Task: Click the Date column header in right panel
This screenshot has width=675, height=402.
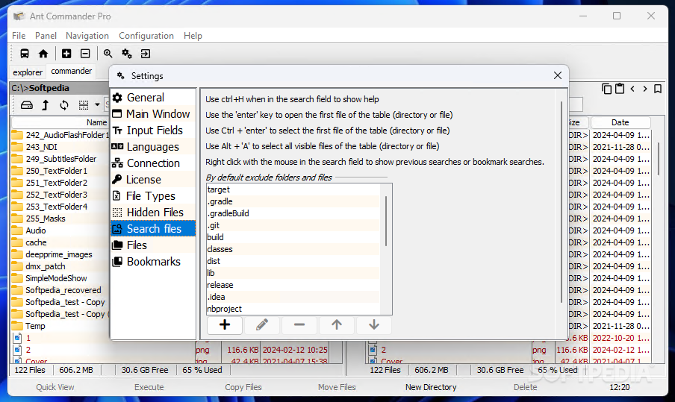Action: click(x=620, y=122)
